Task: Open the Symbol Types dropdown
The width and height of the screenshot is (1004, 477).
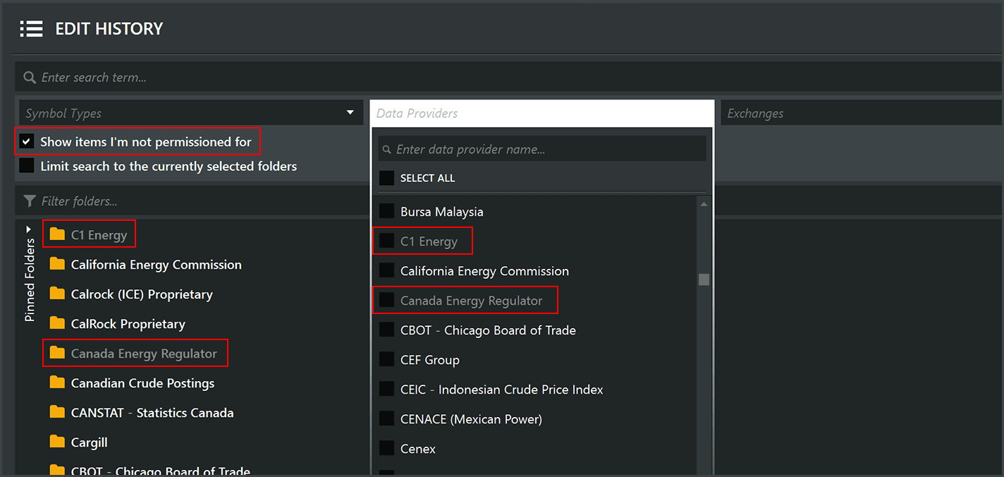Action: pos(190,113)
